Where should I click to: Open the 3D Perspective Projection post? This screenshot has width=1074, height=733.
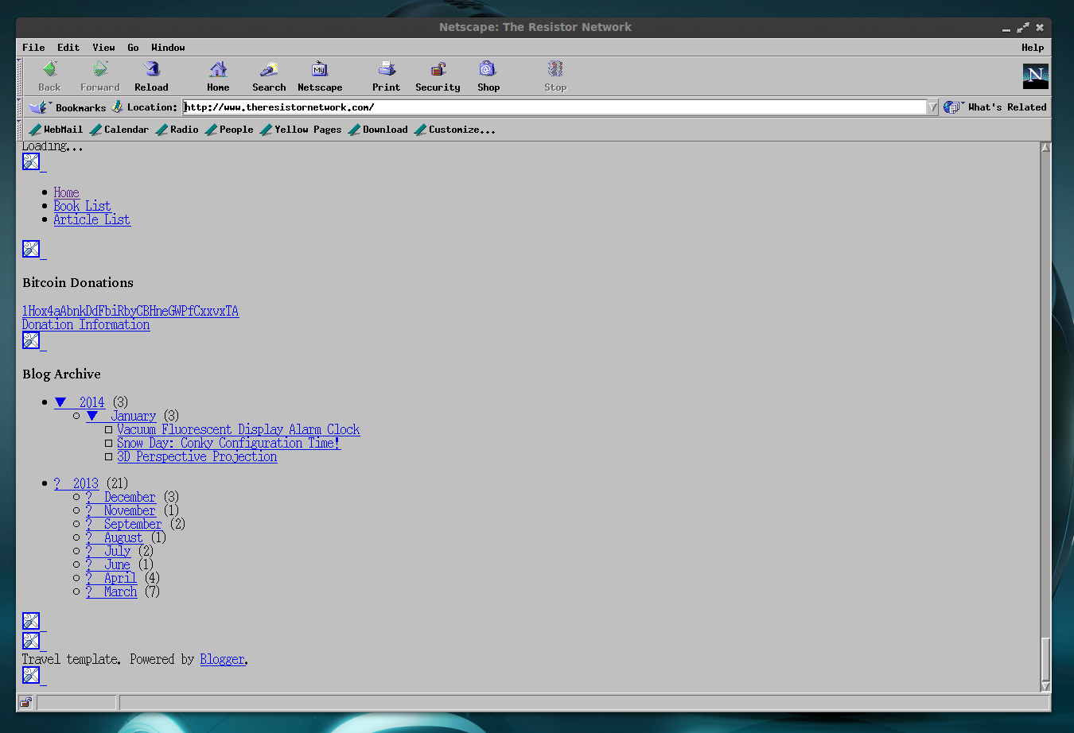(x=197, y=456)
